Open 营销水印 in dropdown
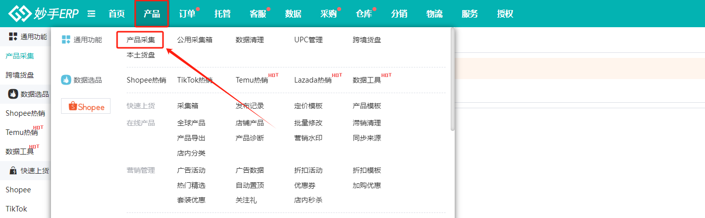Screen dimensions: 705x218 tap(308, 138)
